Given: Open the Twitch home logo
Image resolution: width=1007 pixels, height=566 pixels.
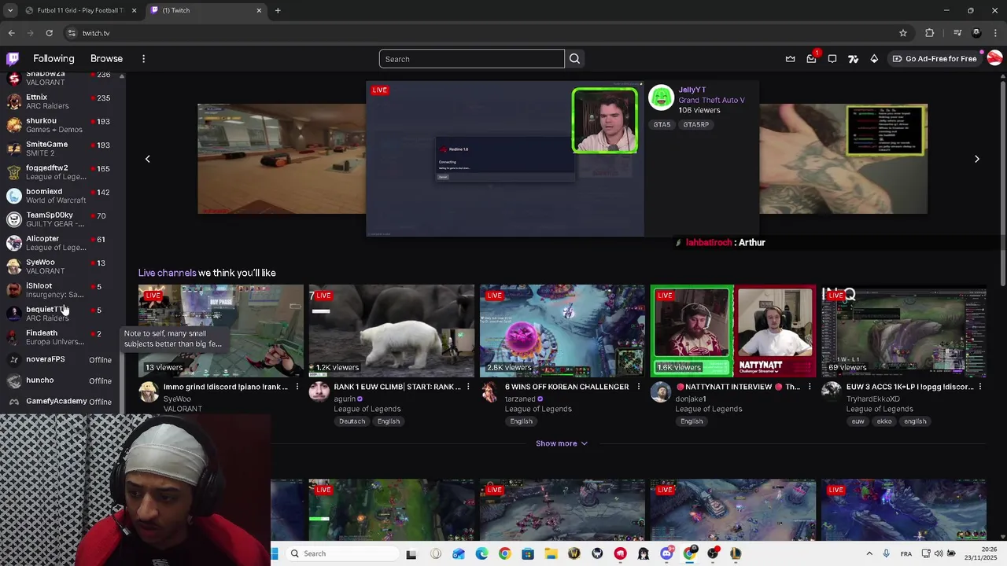Looking at the screenshot, I should (13, 58).
